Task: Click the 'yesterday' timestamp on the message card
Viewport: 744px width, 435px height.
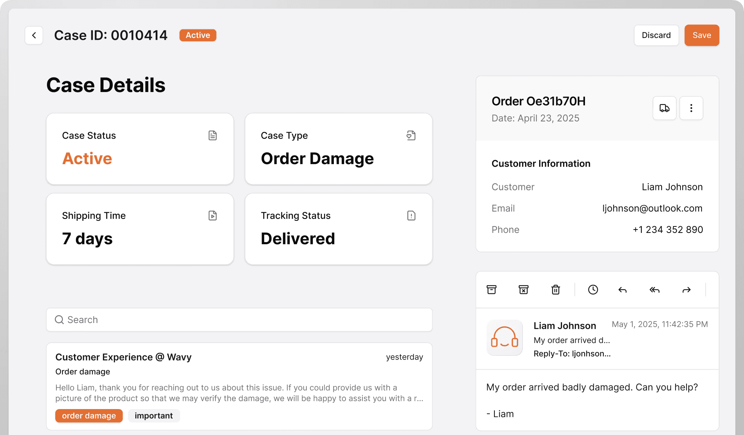Action: tap(404, 357)
